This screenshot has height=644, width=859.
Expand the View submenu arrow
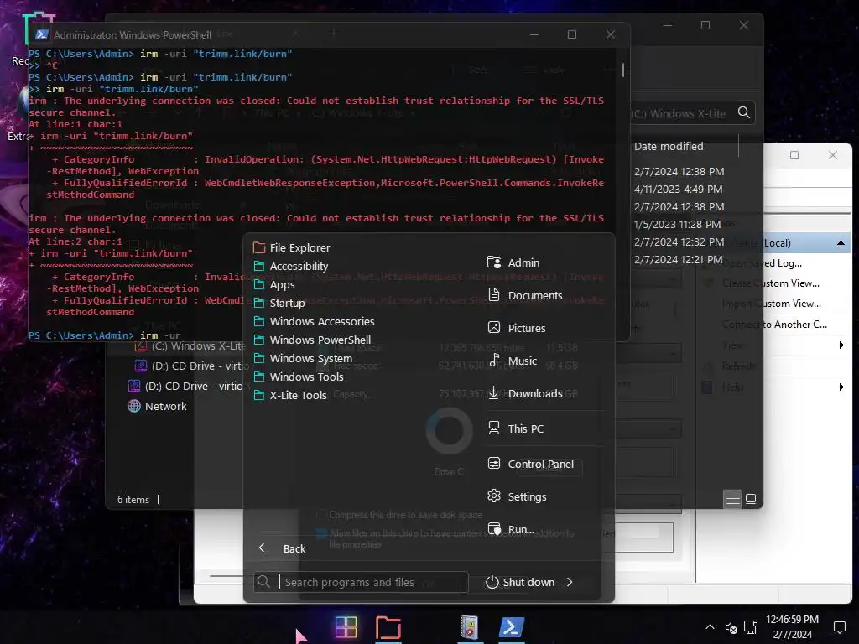[841, 345]
